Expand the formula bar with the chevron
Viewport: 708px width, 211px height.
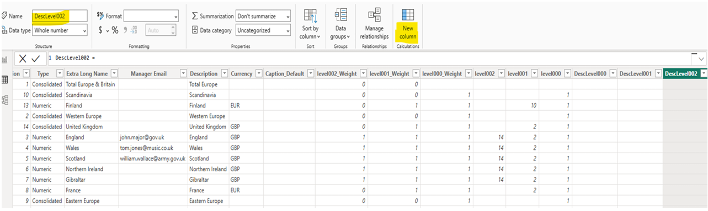point(701,58)
